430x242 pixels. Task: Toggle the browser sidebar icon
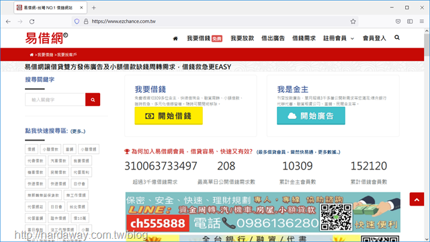410,22
